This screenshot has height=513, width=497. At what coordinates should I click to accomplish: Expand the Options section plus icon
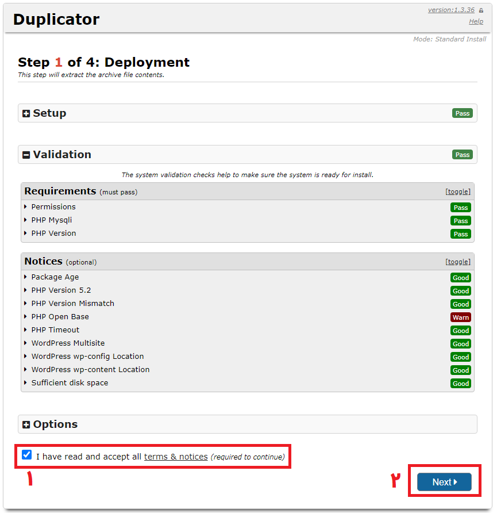(x=26, y=425)
